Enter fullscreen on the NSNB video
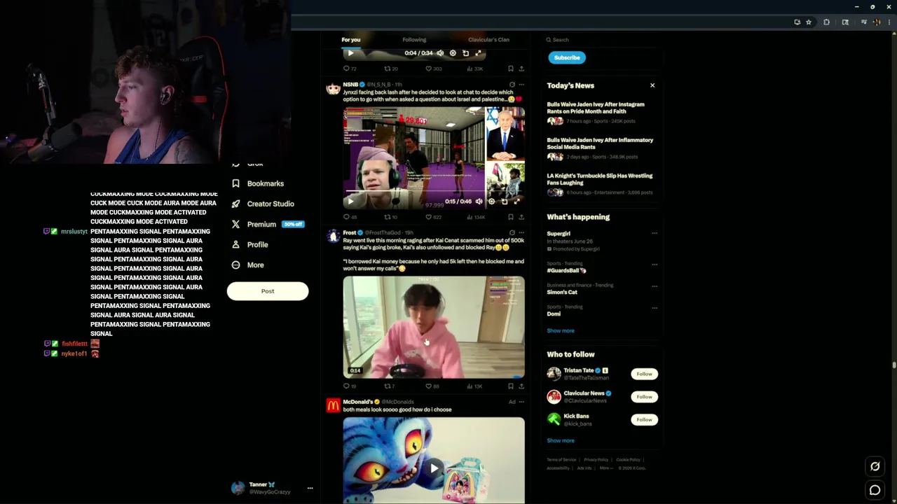Screen dimensions: 897x504 point(517,202)
